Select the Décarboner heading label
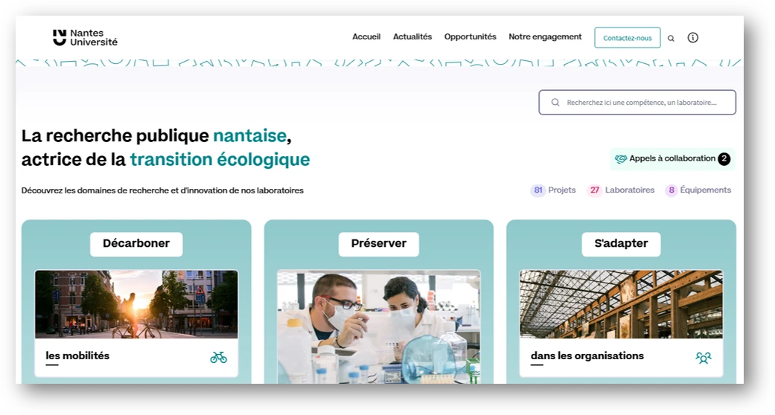Viewport: 775px width, 415px height. pos(136,244)
